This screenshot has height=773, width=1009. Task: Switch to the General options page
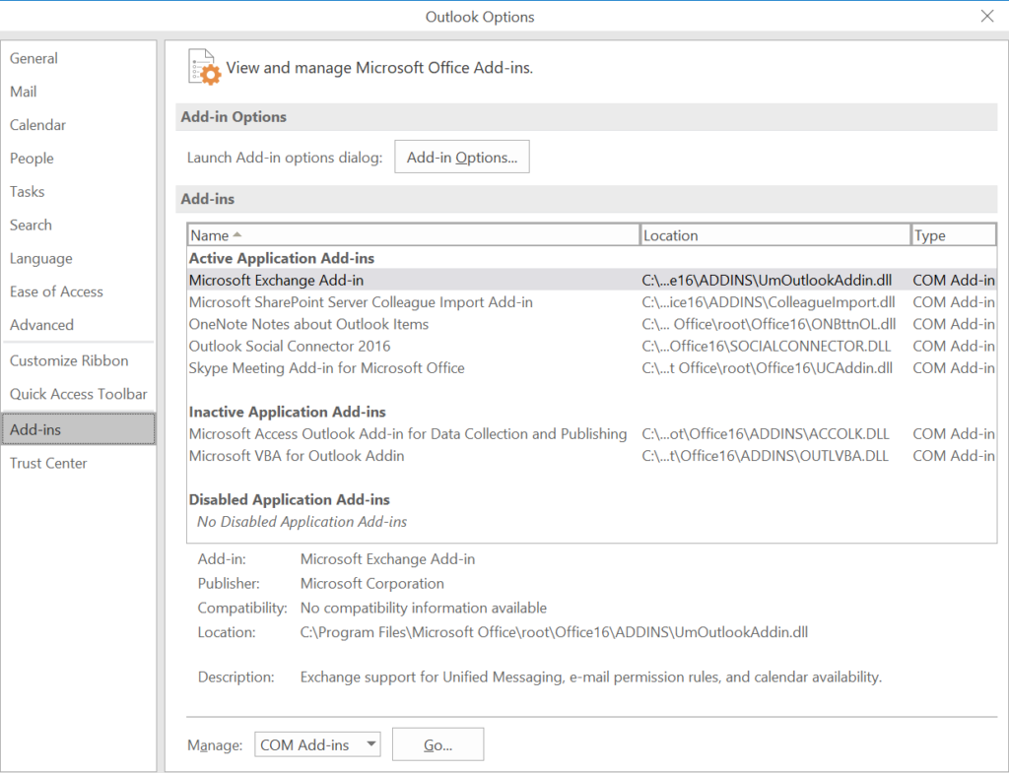click(34, 58)
